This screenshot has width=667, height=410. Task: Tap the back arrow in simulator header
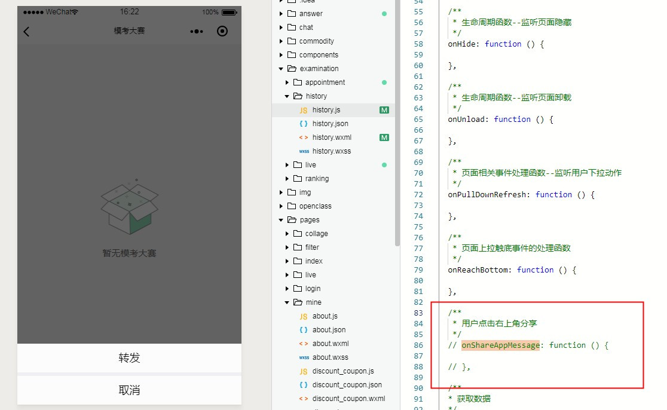[26, 32]
